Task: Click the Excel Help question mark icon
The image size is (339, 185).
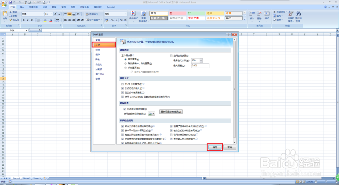Action: pyautogui.click(x=325, y=7)
